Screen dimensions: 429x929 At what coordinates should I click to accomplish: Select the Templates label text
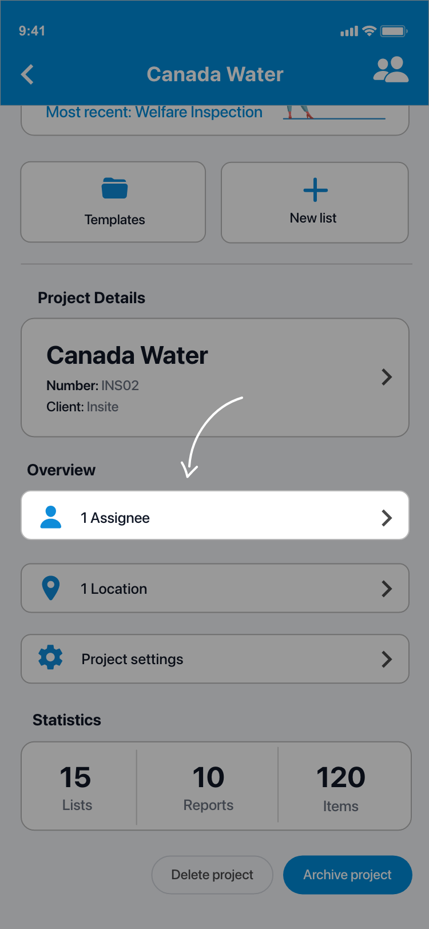[x=115, y=220]
